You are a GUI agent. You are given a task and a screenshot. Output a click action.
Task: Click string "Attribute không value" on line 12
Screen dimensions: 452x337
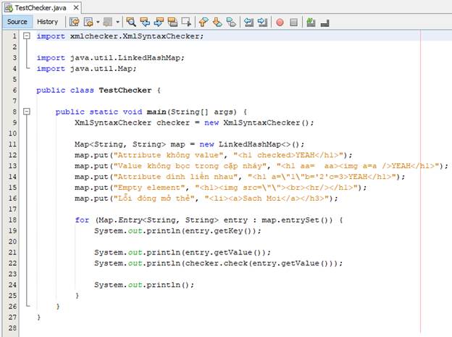click(168, 155)
